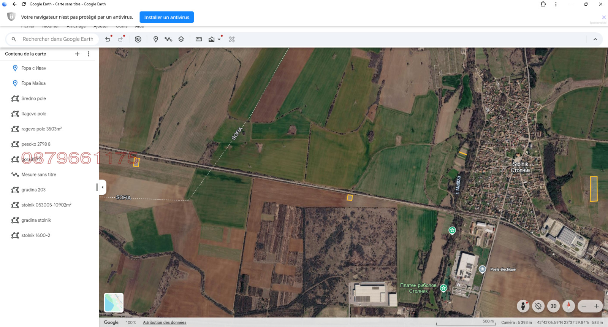
Task: Click the compass to reset north
Action: 569,306
